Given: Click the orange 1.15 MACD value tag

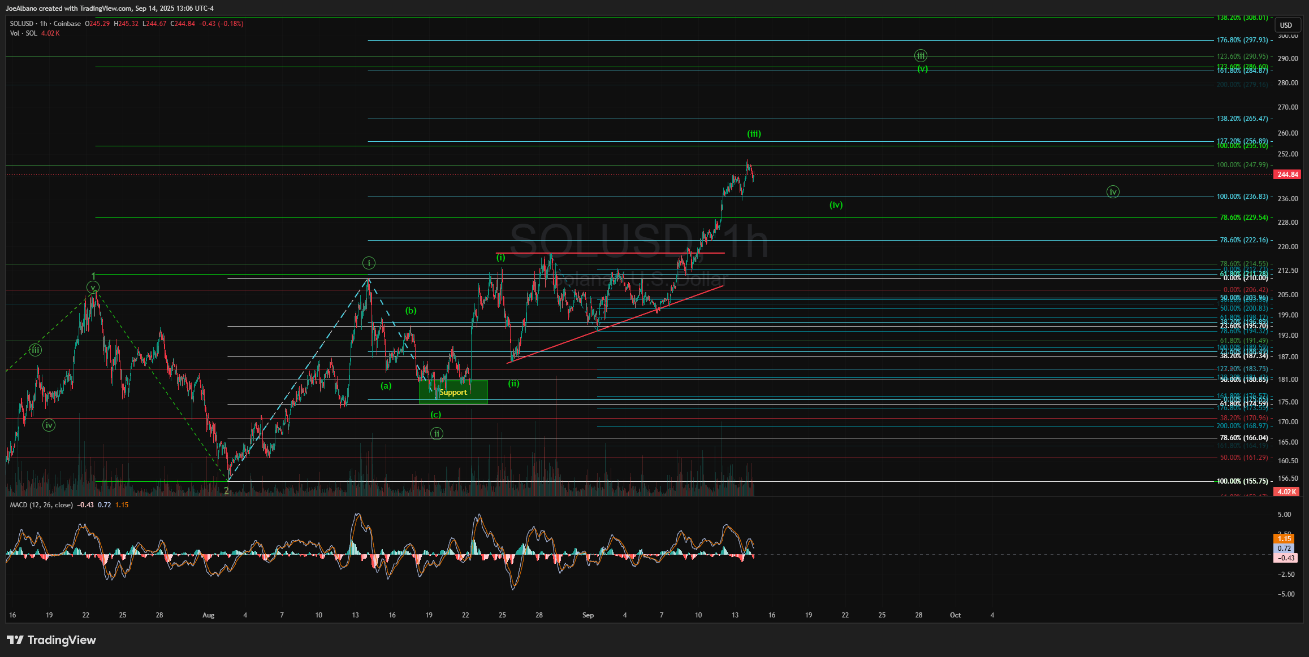Looking at the screenshot, I should click(x=1284, y=539).
